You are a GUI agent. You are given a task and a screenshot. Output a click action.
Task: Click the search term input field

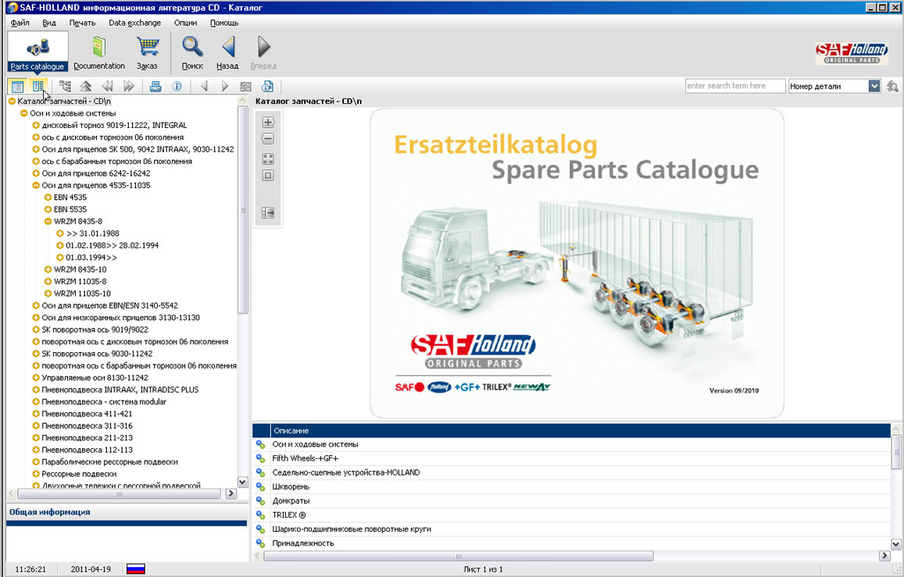point(734,87)
